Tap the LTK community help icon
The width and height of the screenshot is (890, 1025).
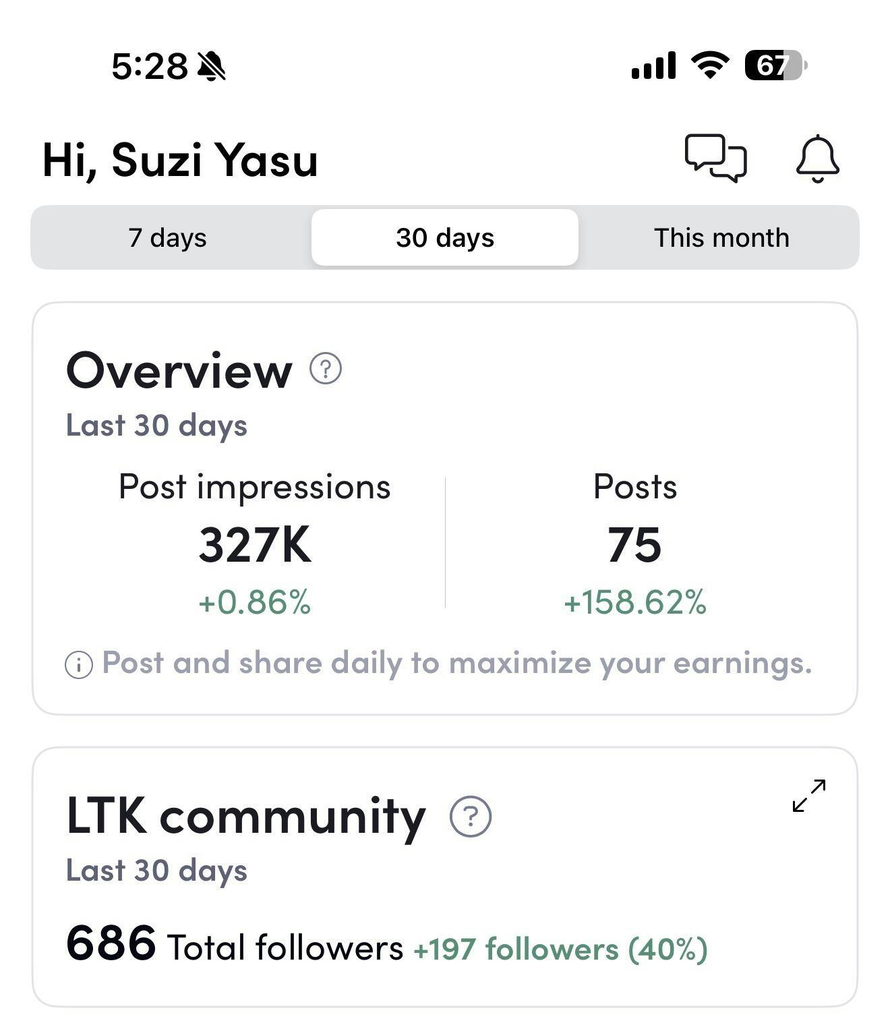click(x=471, y=816)
